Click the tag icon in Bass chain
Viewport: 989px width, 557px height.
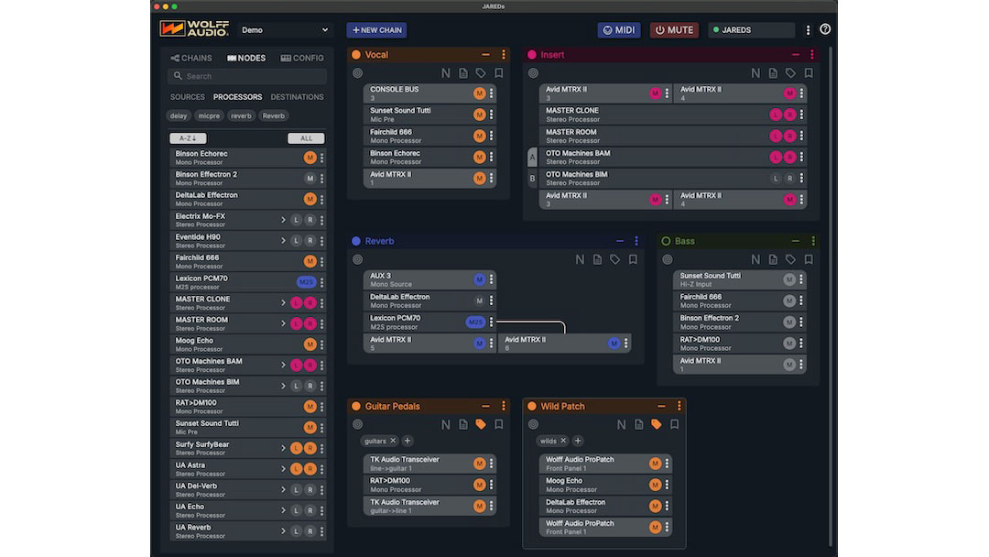pyautogui.click(x=790, y=259)
